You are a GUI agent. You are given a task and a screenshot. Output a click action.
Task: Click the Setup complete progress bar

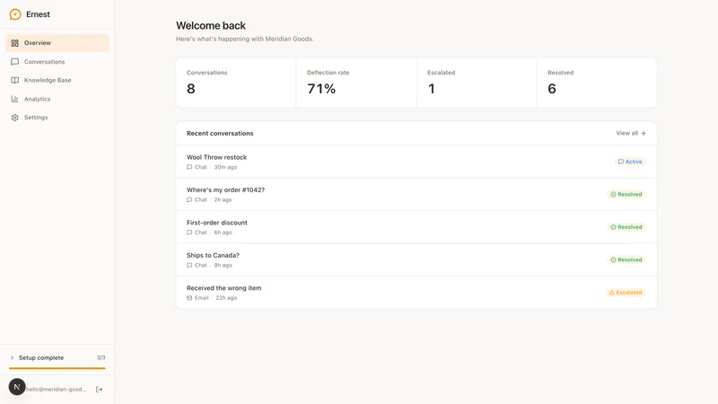coord(57,368)
